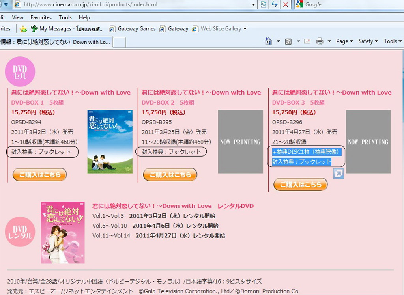Click the Add to Favorites Bar star icon

click(x=23, y=29)
